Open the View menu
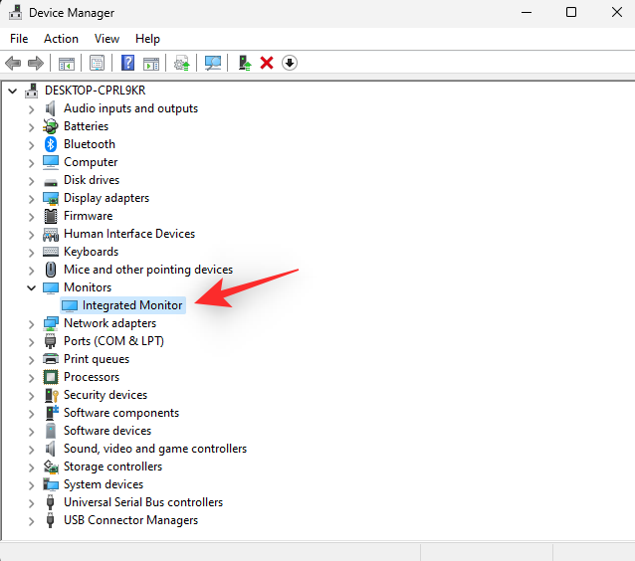Viewport: 635px width, 561px height. (x=106, y=39)
